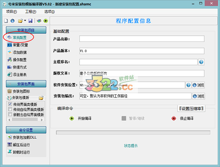The width and height of the screenshot is (220, 167).
Task: Open the 工程(P) menu
Action: (x=30, y=12)
